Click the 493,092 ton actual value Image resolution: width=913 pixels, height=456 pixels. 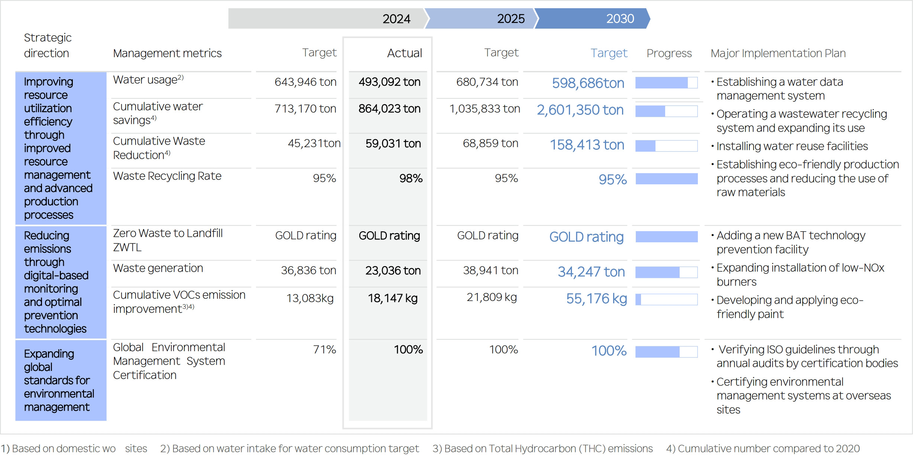coord(389,82)
